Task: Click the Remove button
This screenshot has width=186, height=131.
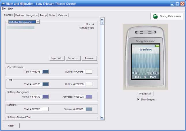Action: coord(89,58)
